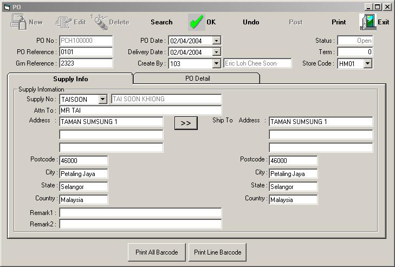The width and height of the screenshot is (395, 267).
Task: Click the Ship To Country field
Action: pos(293,199)
